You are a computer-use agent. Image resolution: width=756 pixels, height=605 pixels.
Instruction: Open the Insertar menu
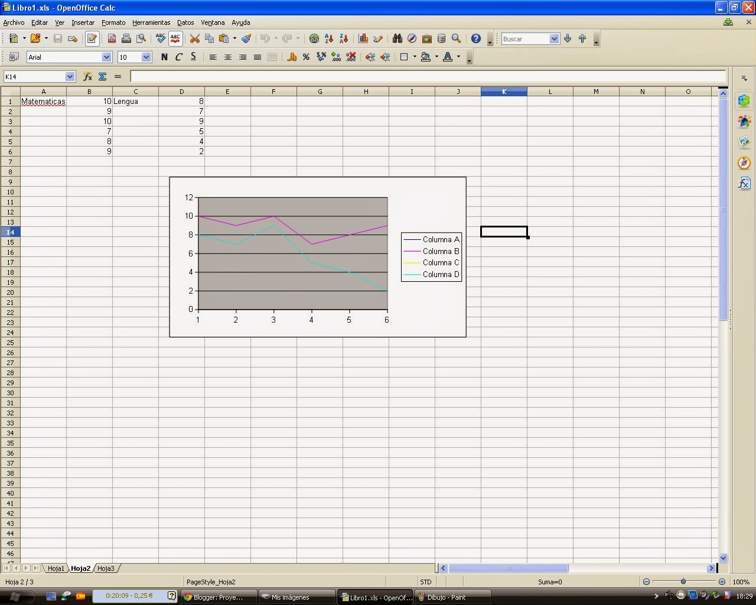point(83,22)
